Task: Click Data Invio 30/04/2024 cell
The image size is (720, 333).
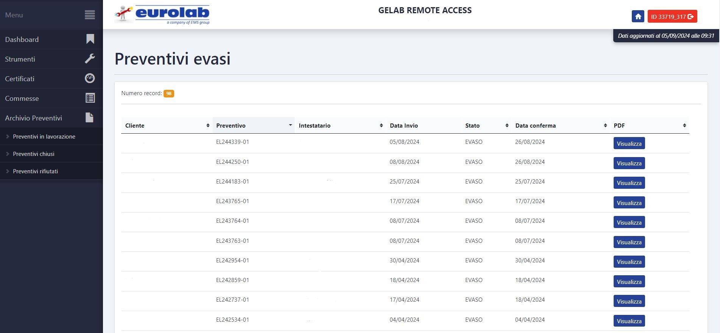Action: [404, 260]
